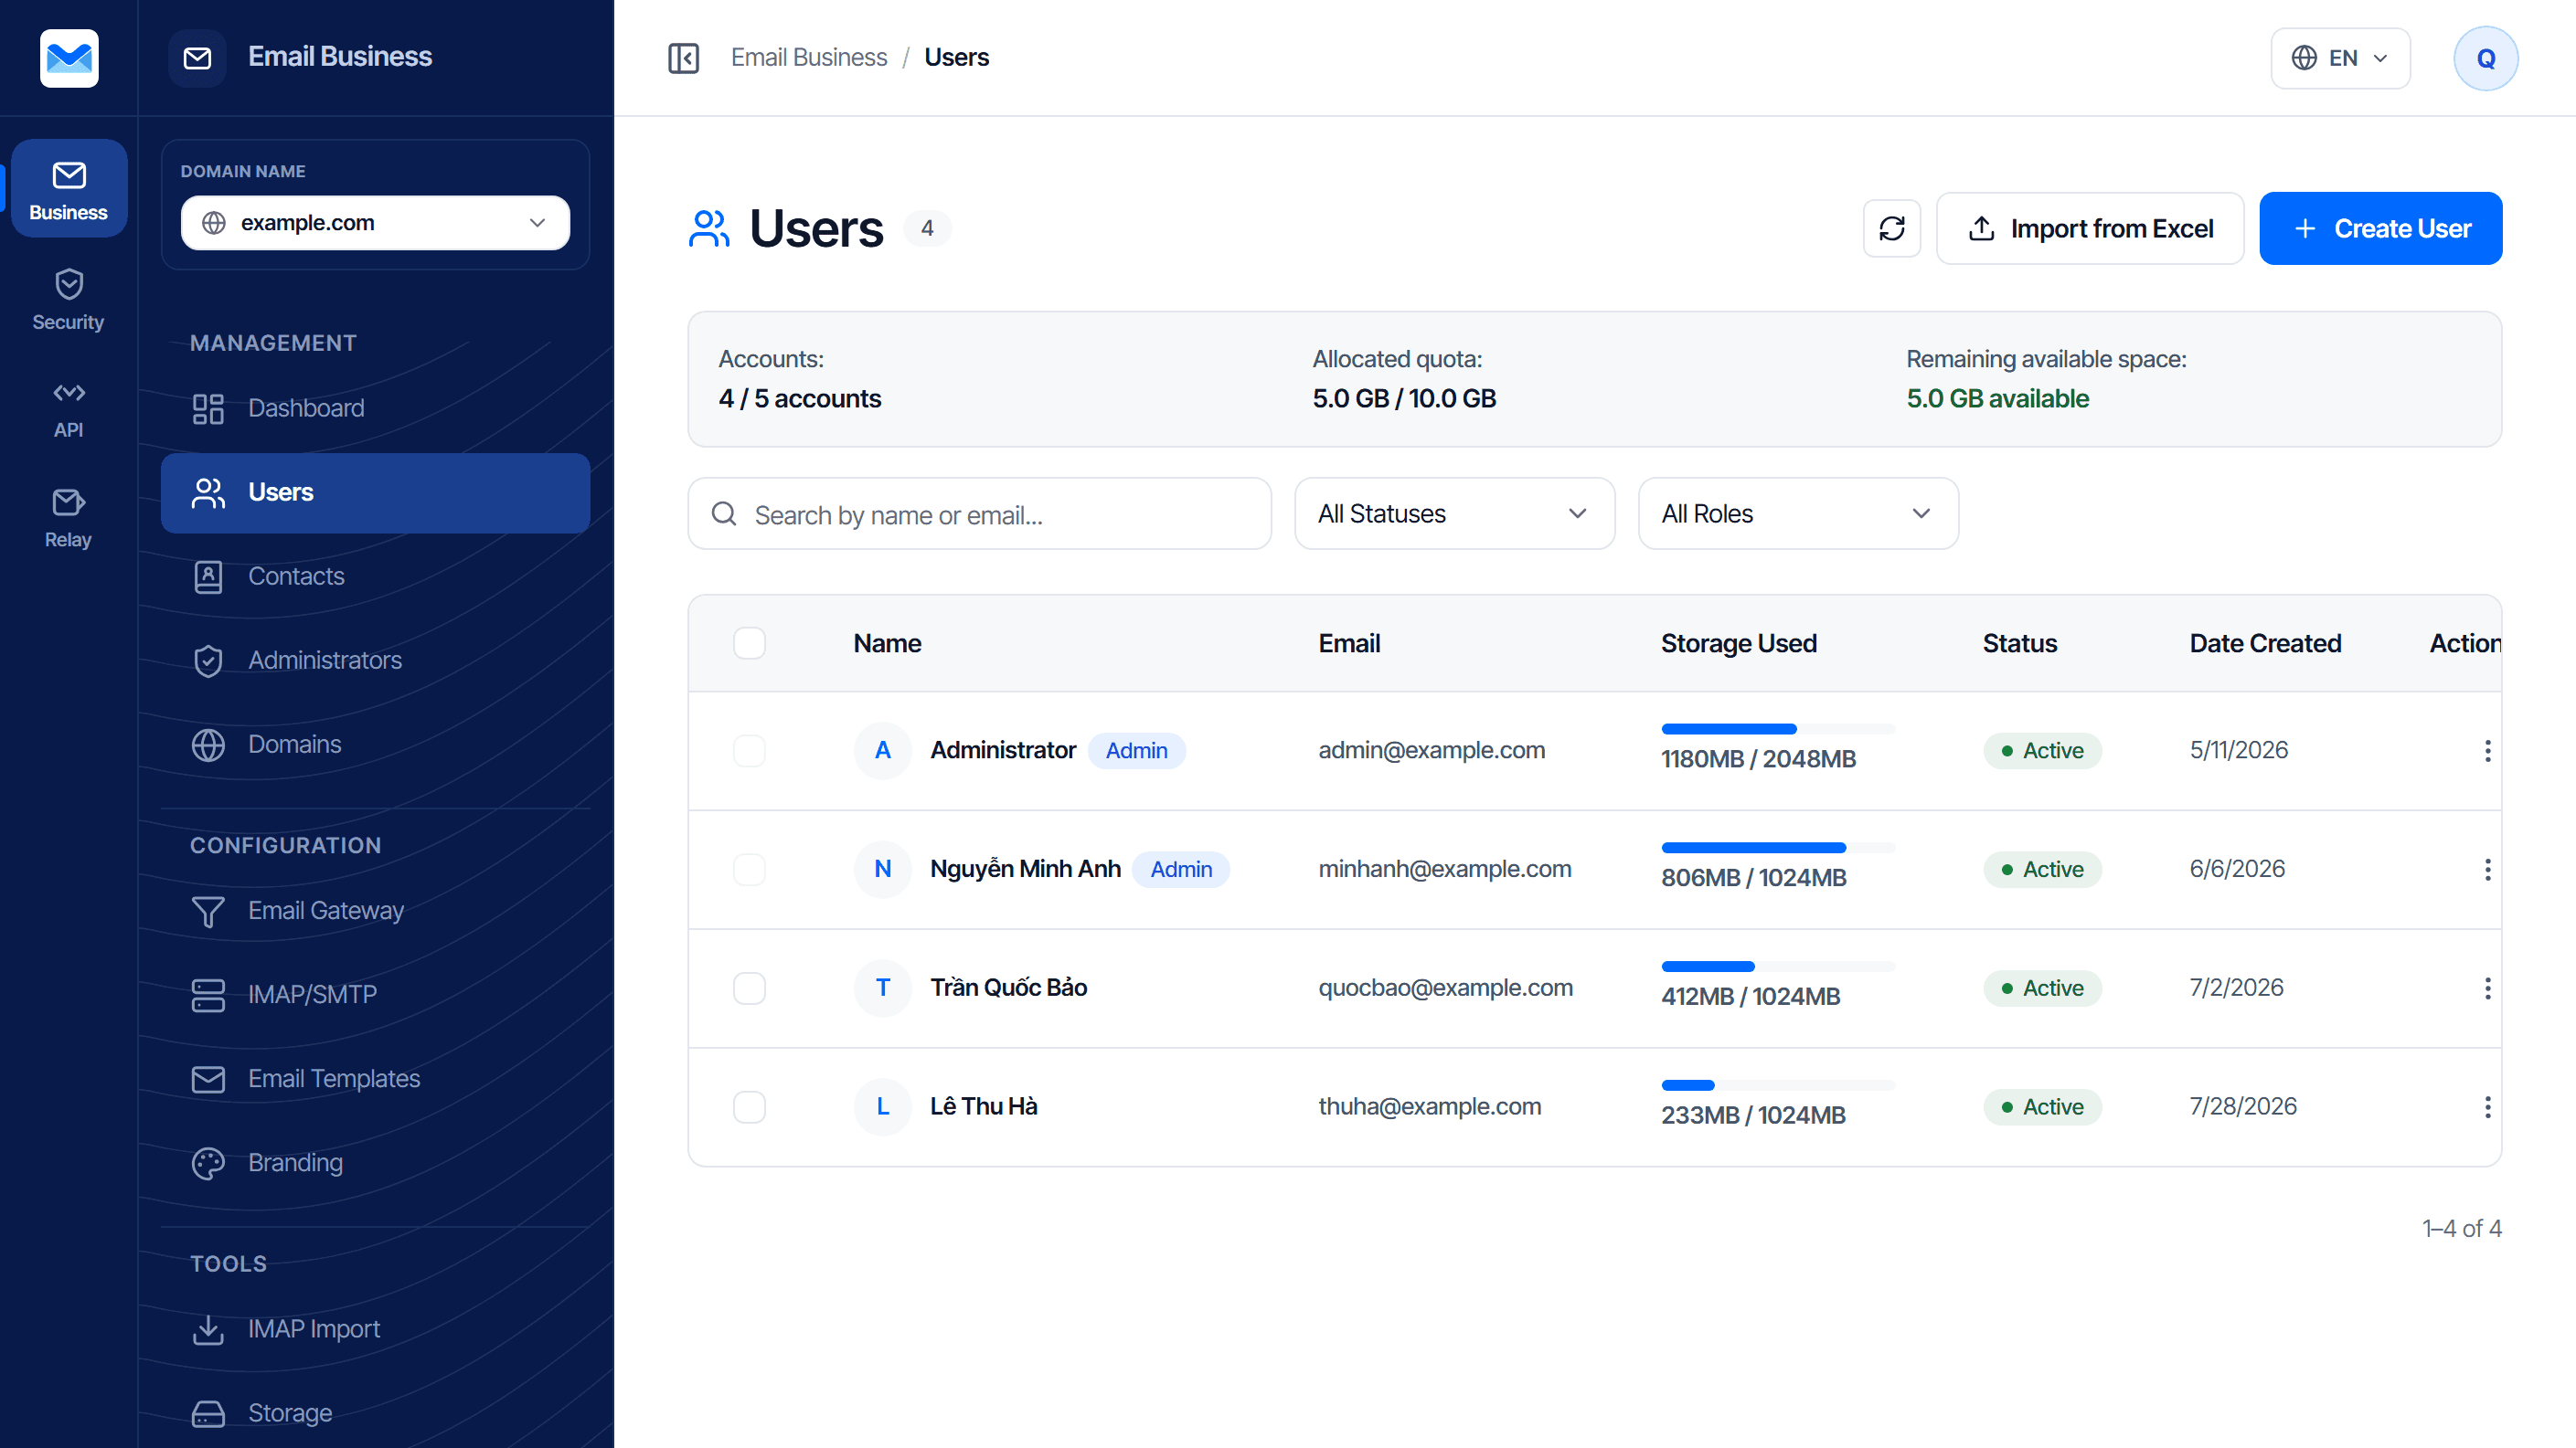Click the Q user avatar

2485,58
